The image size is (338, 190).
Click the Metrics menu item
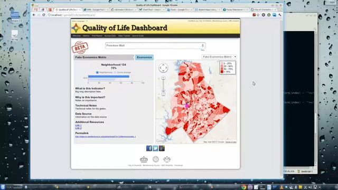pyautogui.click(x=86, y=36)
